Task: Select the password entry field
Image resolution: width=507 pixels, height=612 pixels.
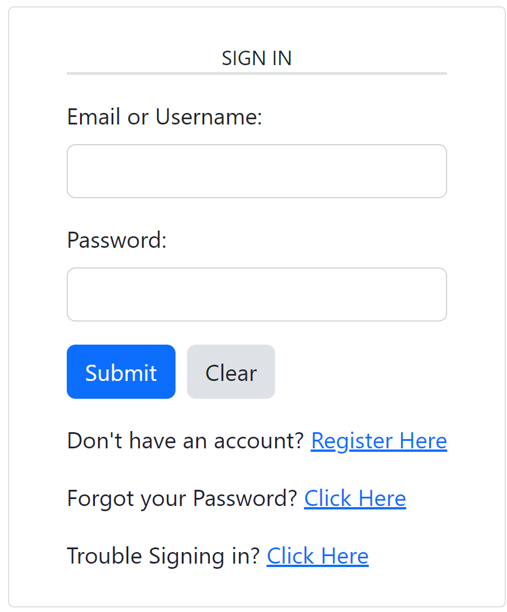Action: 257,294
